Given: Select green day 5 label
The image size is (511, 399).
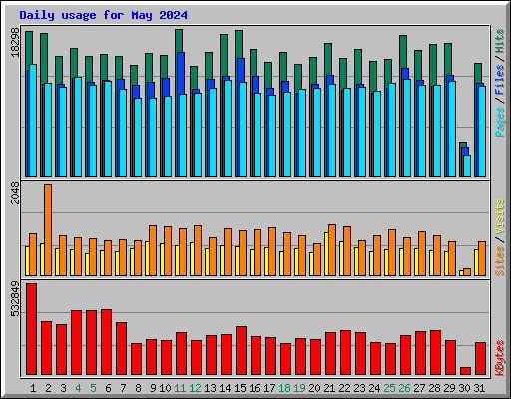Looking at the screenshot, I should [x=93, y=388].
